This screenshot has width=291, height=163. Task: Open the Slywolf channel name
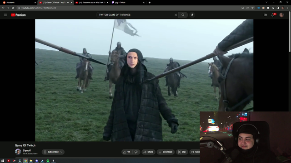[x=27, y=151]
